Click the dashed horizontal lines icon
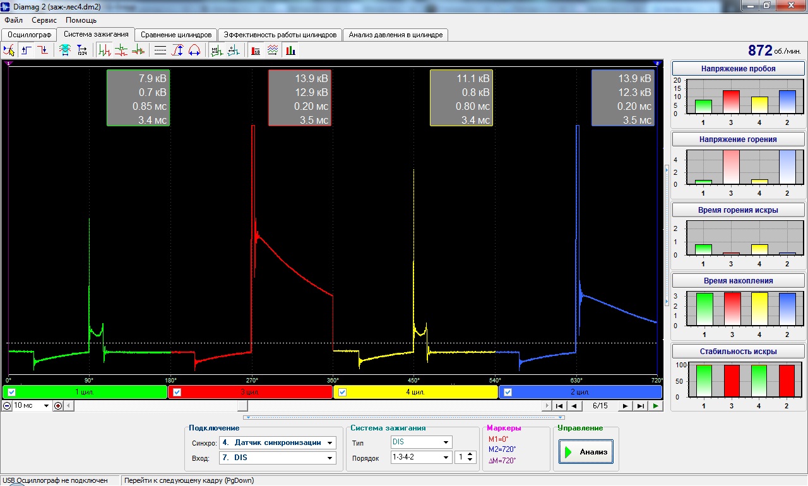The height and width of the screenshot is (486, 808). pyautogui.click(x=160, y=50)
